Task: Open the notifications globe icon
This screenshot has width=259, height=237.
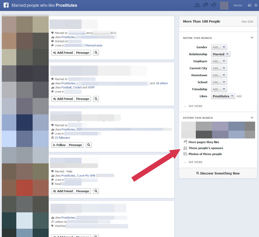Action: 213,5
